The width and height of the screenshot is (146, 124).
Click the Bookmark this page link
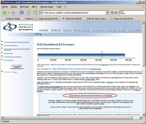pyautogui.click(x=43, y=115)
